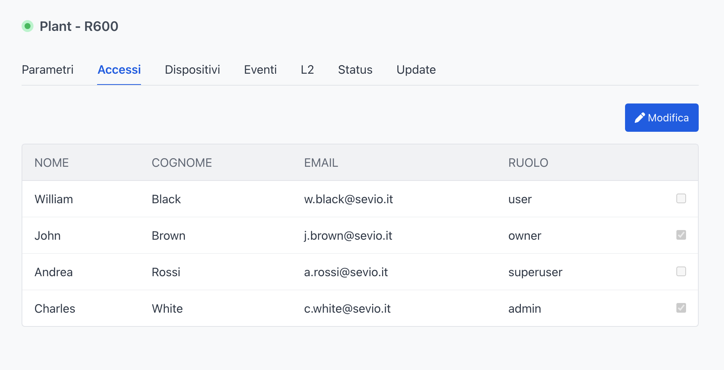Go to the Eventi tab
724x370 pixels.
click(260, 70)
